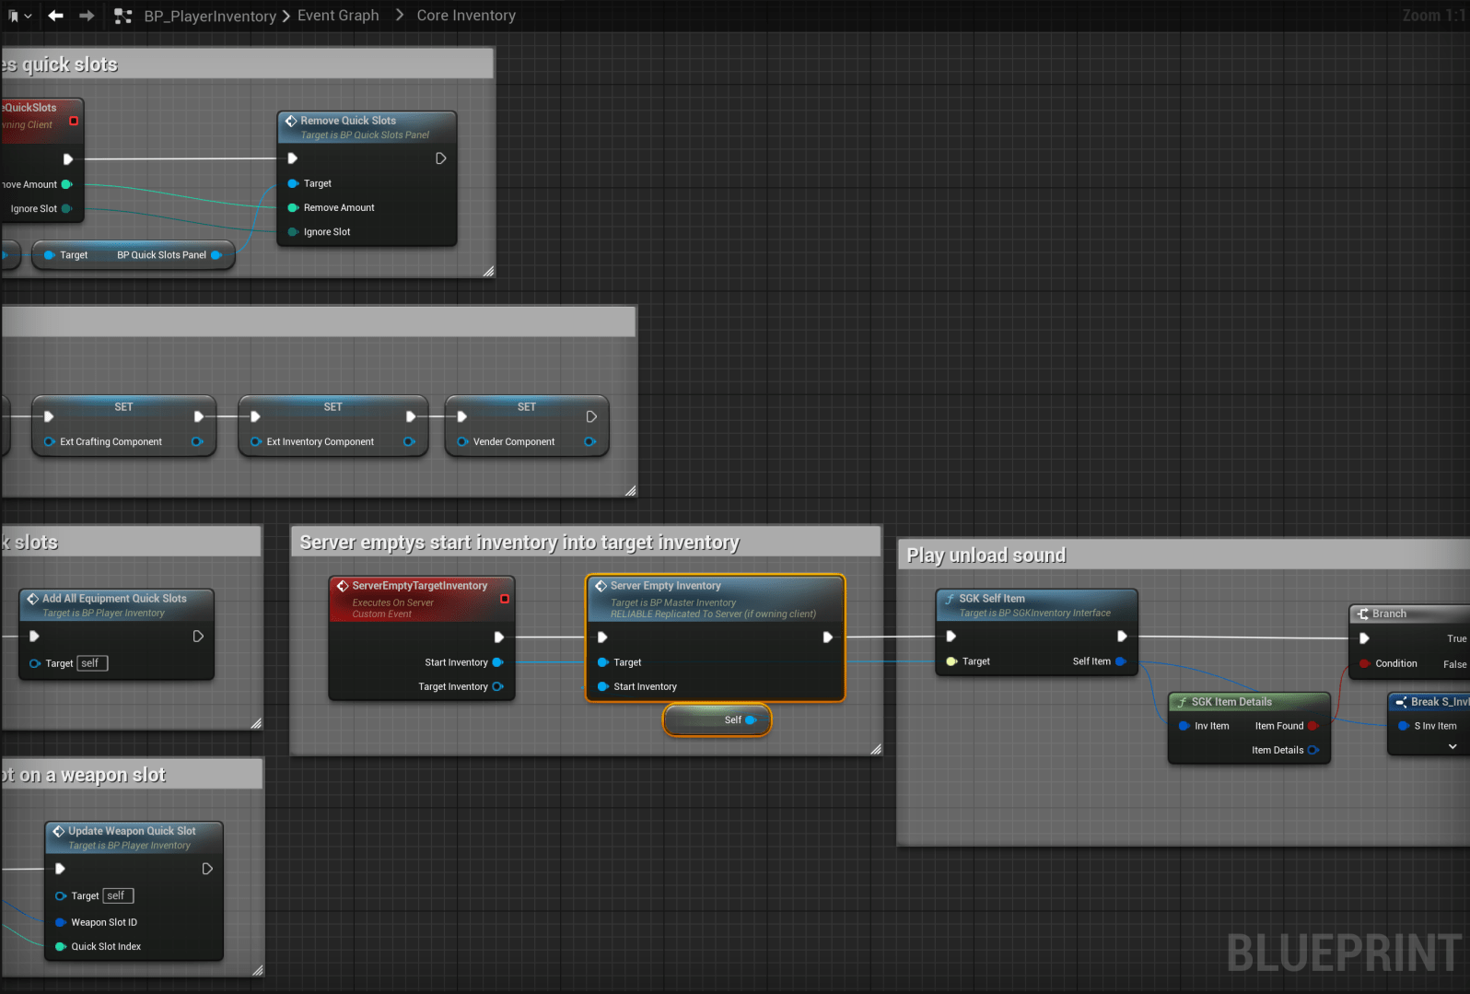This screenshot has height=994, width=1470.
Task: Click the Condition pin on the Branch node
Action: pyautogui.click(x=1365, y=663)
